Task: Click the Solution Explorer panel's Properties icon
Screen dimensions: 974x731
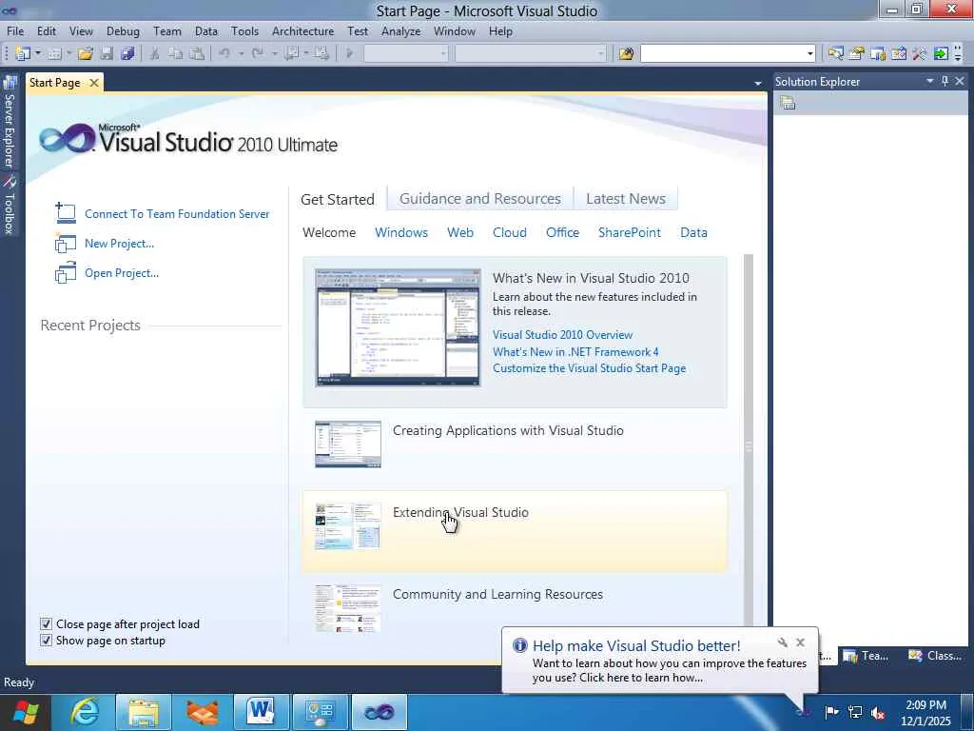Action: coord(788,103)
